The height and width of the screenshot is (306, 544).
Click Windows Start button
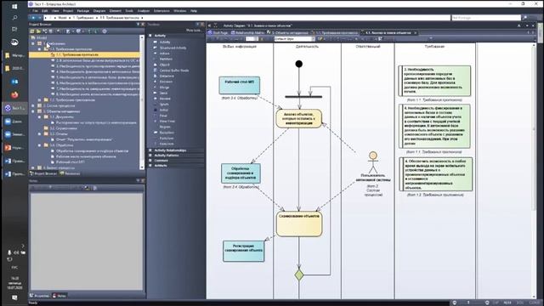click(x=14, y=6)
